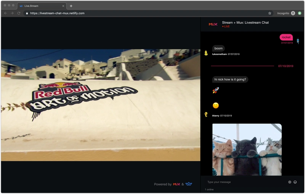The height and width of the screenshot is (194, 305).
Task: Click the green extension icon beside Incognito
Action: [x=300, y=13]
